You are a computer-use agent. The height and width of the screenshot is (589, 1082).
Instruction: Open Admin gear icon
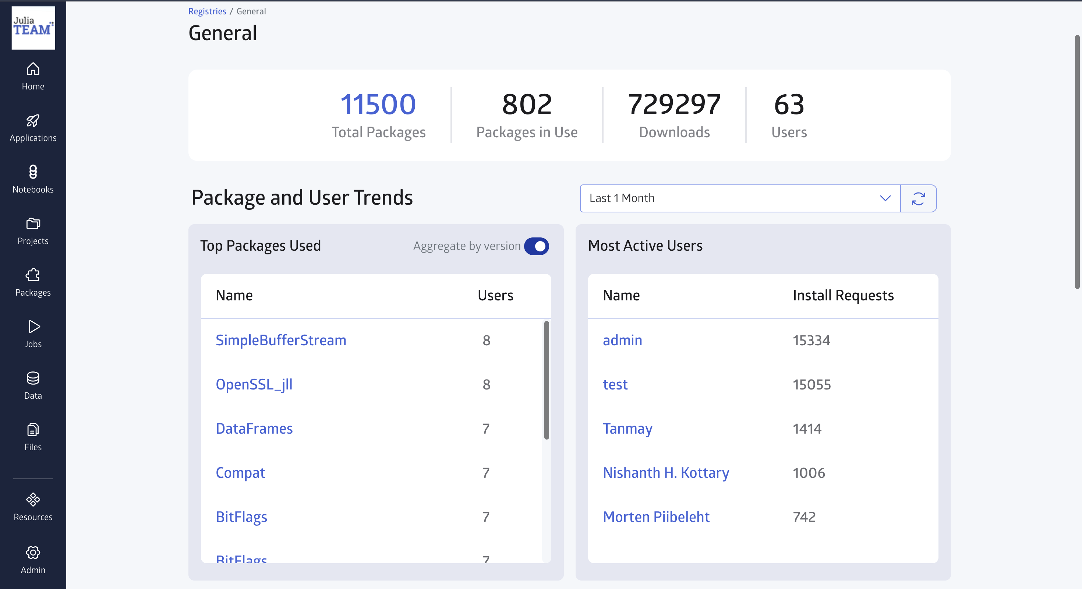33,553
